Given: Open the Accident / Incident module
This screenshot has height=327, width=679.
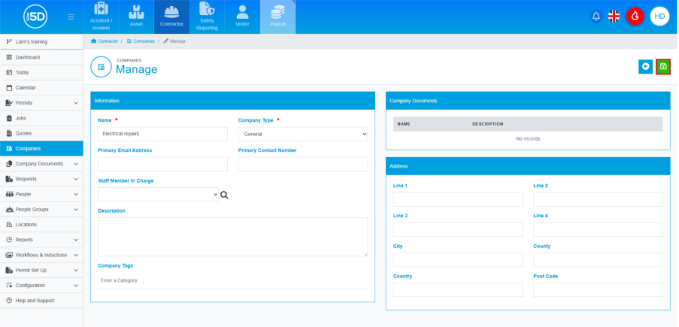Looking at the screenshot, I should (101, 17).
